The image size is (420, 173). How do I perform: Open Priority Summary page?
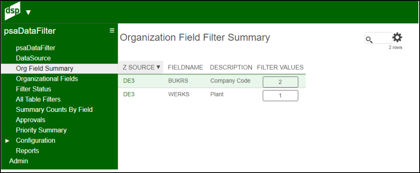point(41,130)
